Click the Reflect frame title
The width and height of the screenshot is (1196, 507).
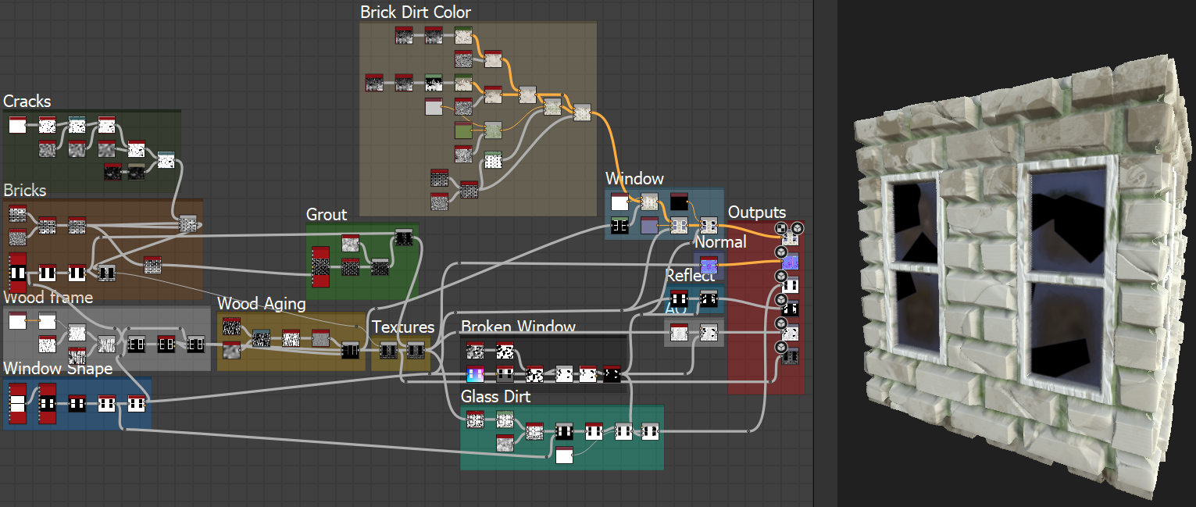[x=690, y=275]
